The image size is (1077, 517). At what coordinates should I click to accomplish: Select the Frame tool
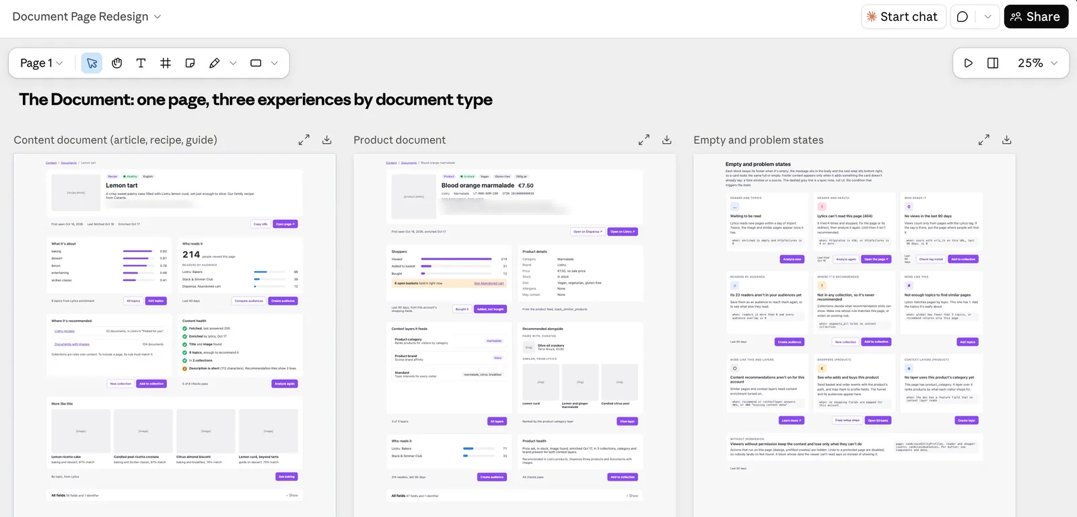166,63
